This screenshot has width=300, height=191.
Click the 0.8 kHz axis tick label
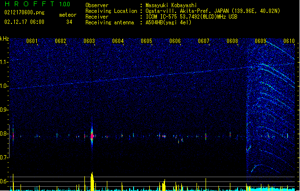point(4,134)
